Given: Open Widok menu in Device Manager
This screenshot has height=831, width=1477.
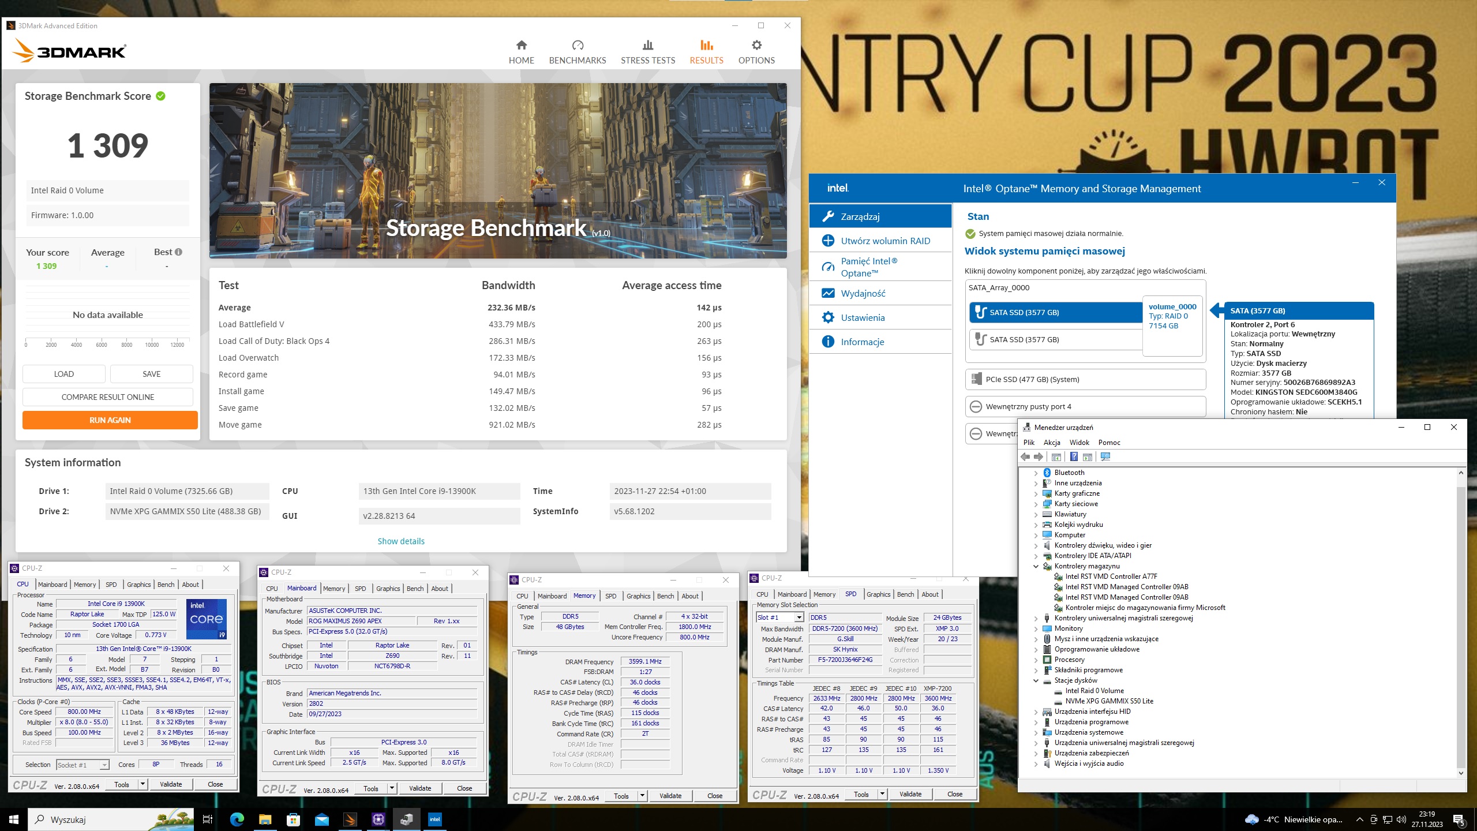Looking at the screenshot, I should pyautogui.click(x=1079, y=443).
